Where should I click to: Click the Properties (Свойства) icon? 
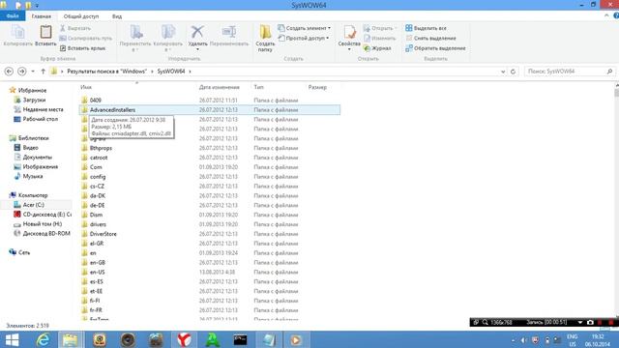349,32
